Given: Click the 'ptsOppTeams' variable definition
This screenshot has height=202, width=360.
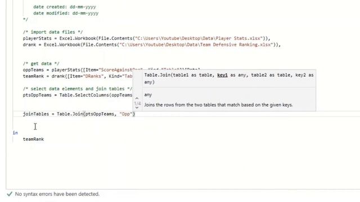Looking at the screenshot, I should [x=37, y=95].
